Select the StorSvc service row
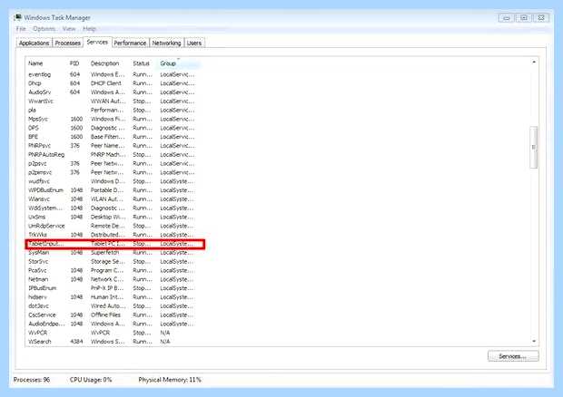Image resolution: width=563 pixels, height=397 pixels. pyautogui.click(x=112, y=262)
